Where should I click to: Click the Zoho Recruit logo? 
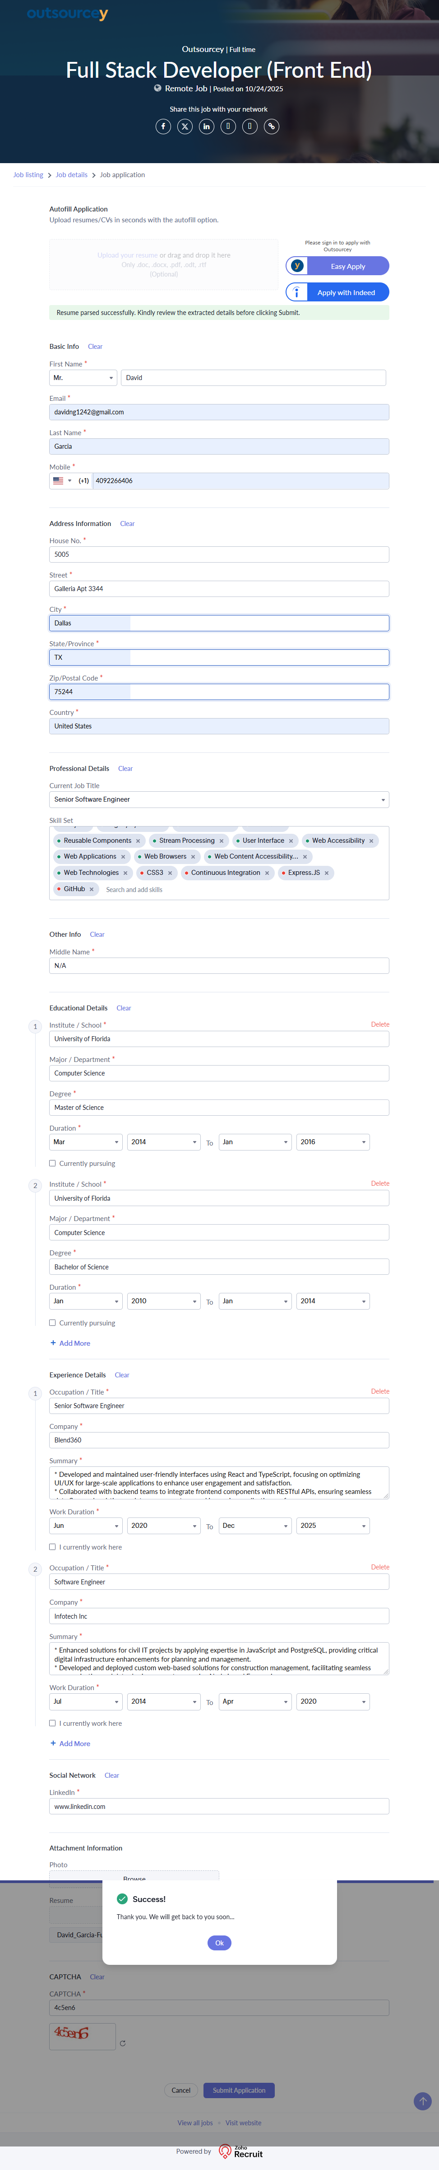(240, 2151)
